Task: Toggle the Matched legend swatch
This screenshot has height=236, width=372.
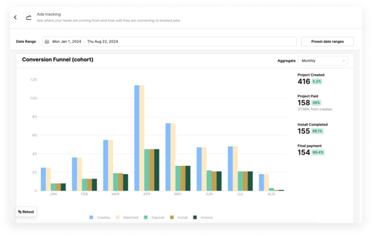Action: pos(118,217)
